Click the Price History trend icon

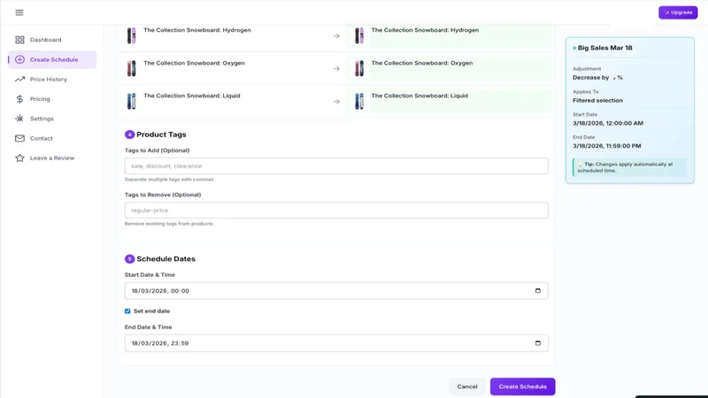(19, 80)
